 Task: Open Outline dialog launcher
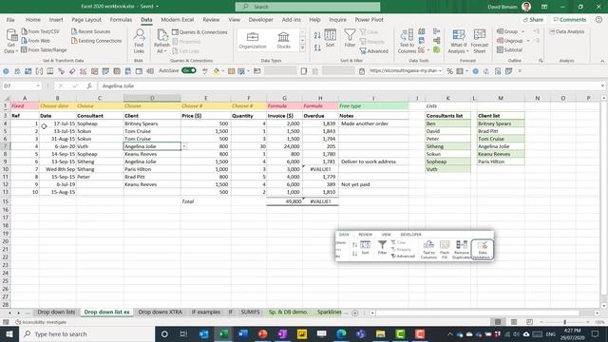541,61
